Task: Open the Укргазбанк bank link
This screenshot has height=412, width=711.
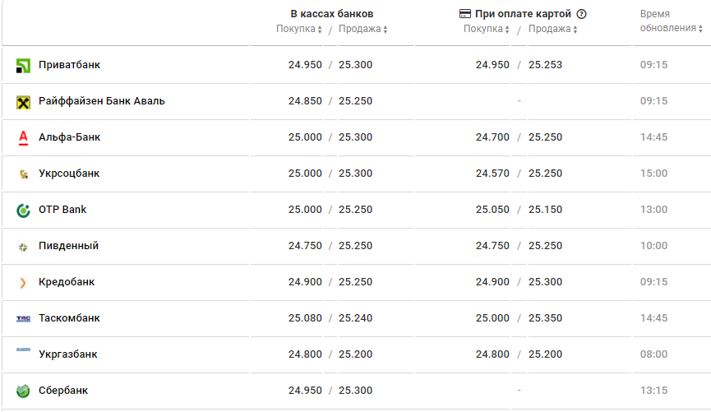Action: pyautogui.click(x=67, y=354)
